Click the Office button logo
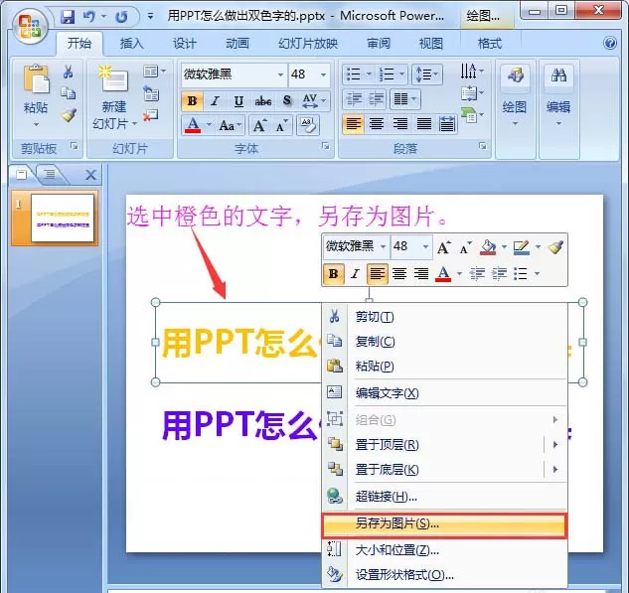 coord(30,27)
